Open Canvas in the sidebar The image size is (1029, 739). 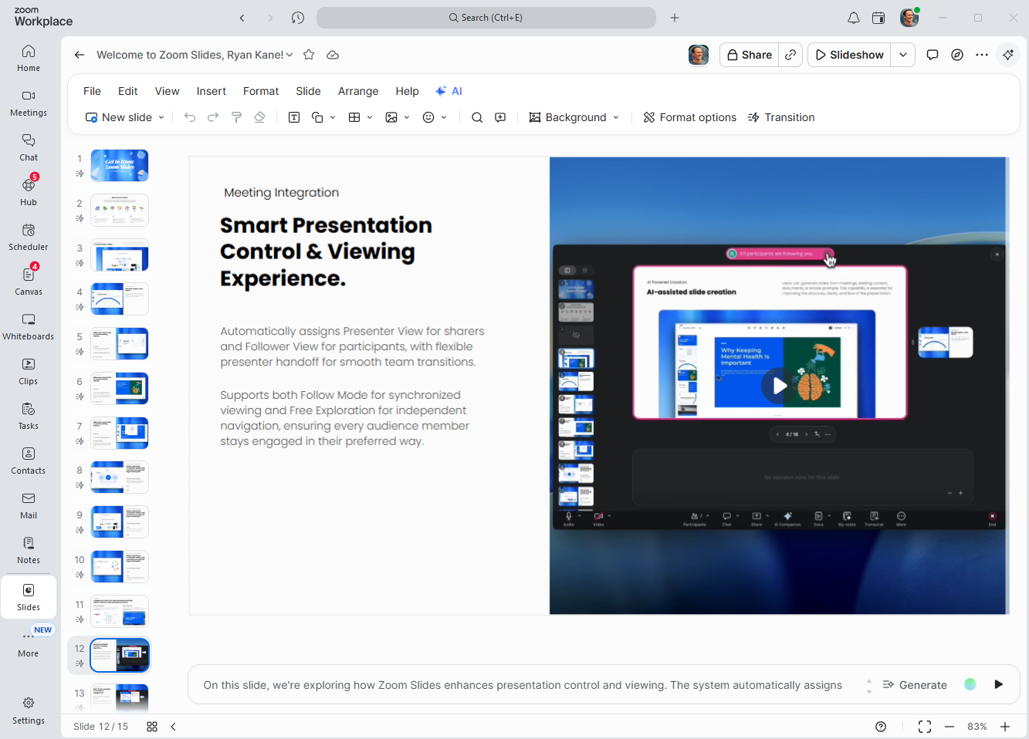[x=29, y=282]
